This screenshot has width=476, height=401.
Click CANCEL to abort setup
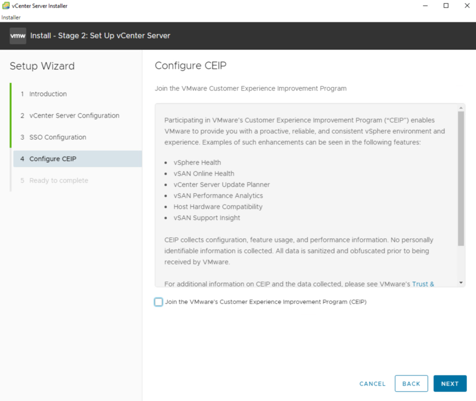372,384
